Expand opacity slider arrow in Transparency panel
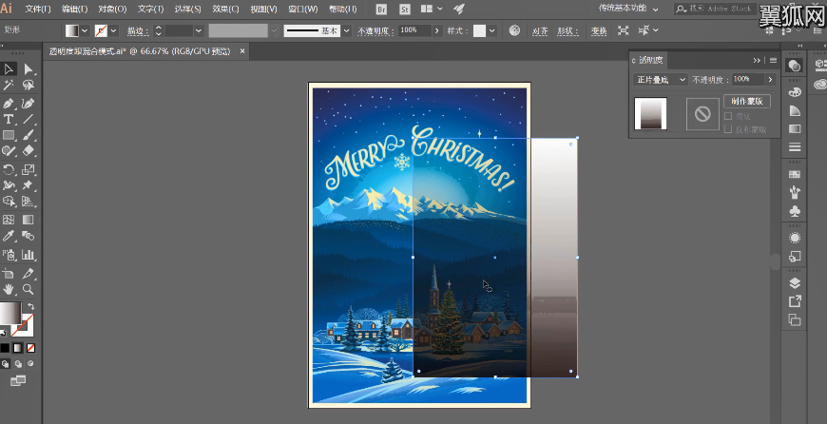Viewport: 827px width, 424px height. [x=771, y=80]
